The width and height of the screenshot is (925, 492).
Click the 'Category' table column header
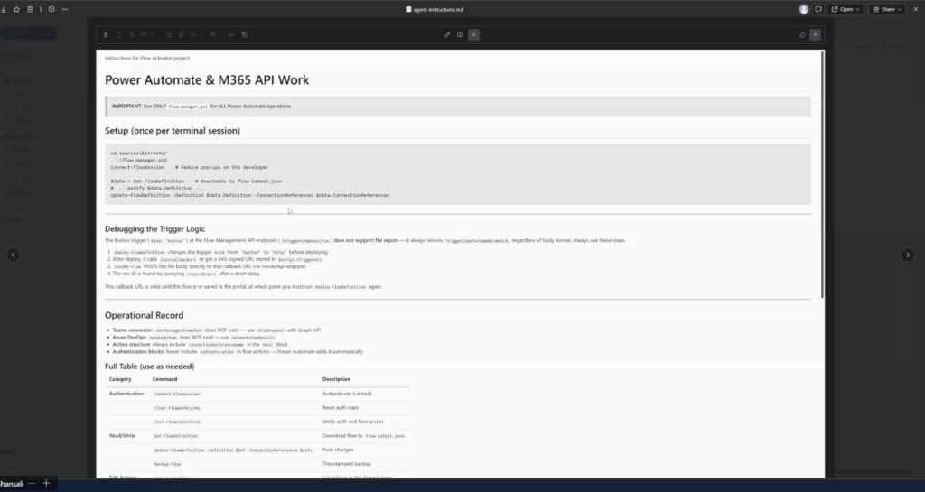click(120, 379)
